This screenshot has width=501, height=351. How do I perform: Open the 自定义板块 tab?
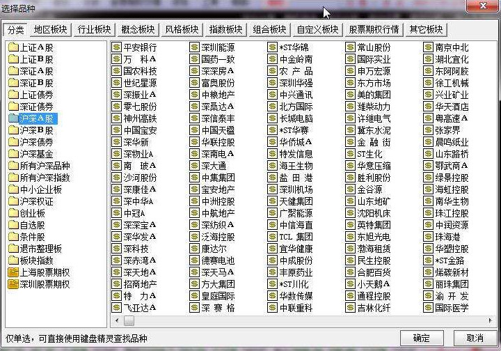[x=317, y=30]
